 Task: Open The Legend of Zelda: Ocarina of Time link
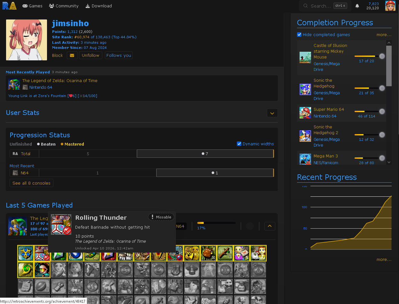pyautogui.click(x=60, y=80)
